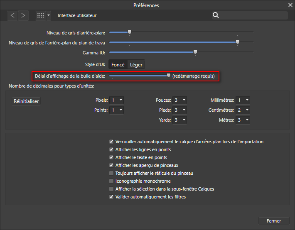Click the Délai d'affichage bulle d'aide slider handle

pyautogui.click(x=169, y=76)
